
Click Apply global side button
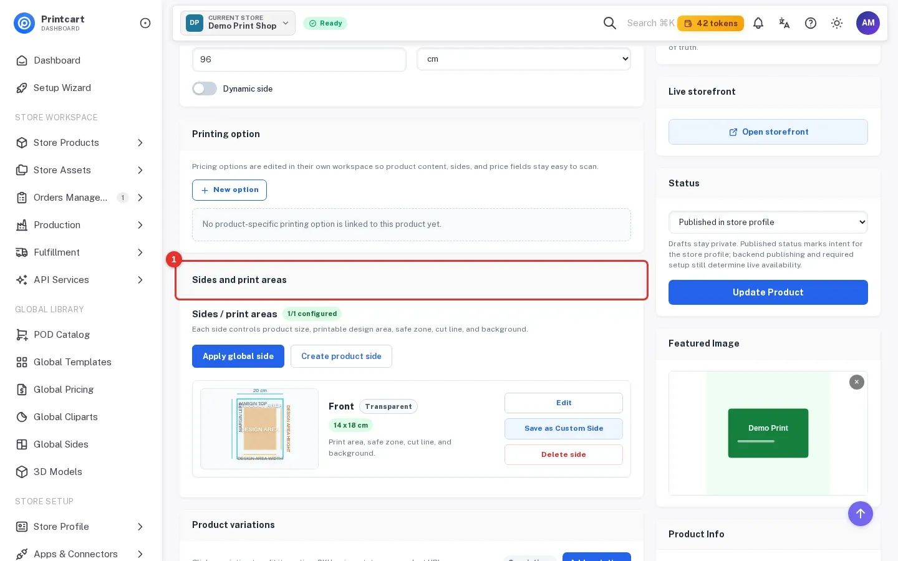238,357
